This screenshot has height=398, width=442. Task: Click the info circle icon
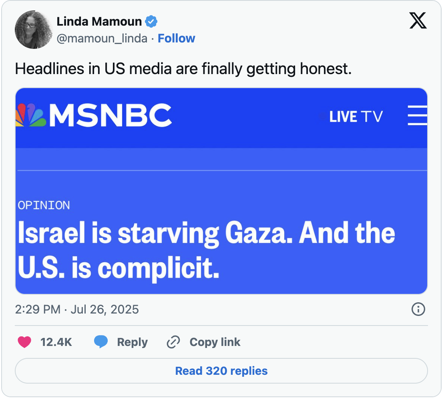pos(418,309)
